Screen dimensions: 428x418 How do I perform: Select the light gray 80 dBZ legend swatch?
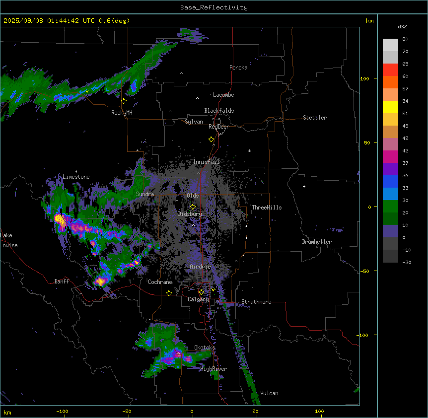[x=390, y=45]
